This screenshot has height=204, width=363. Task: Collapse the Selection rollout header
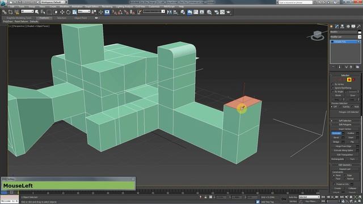pyautogui.click(x=345, y=75)
